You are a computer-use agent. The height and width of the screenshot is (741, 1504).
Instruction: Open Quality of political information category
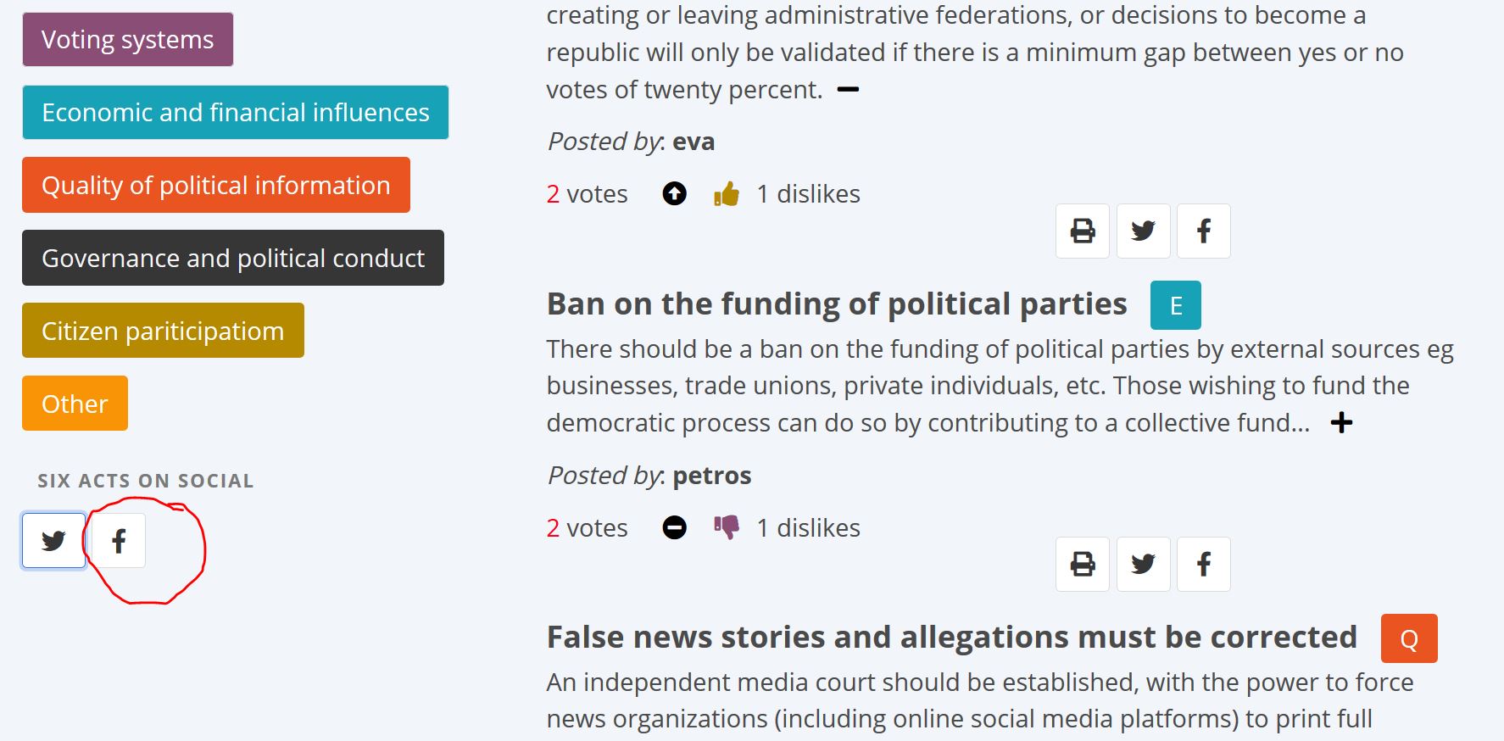pyautogui.click(x=215, y=185)
